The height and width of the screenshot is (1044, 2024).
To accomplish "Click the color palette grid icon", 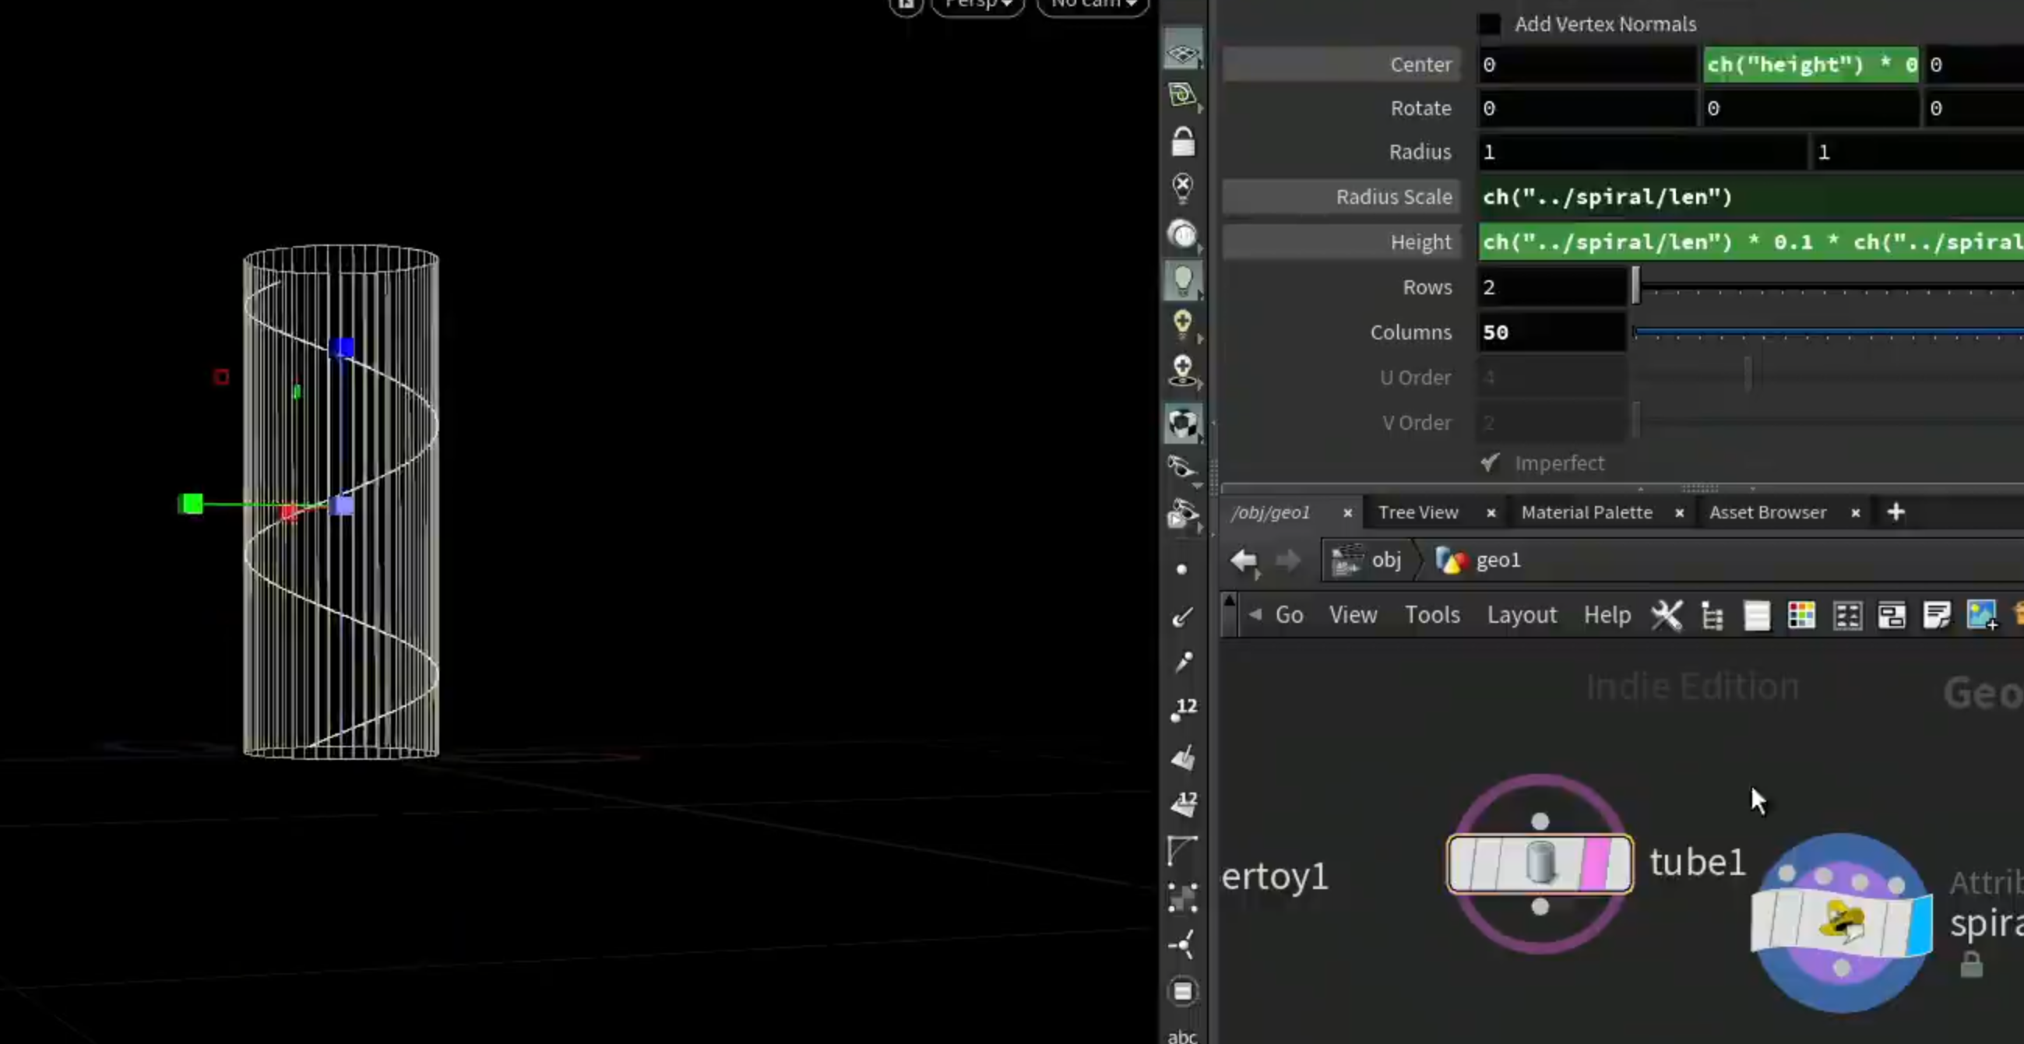I will click(1800, 615).
